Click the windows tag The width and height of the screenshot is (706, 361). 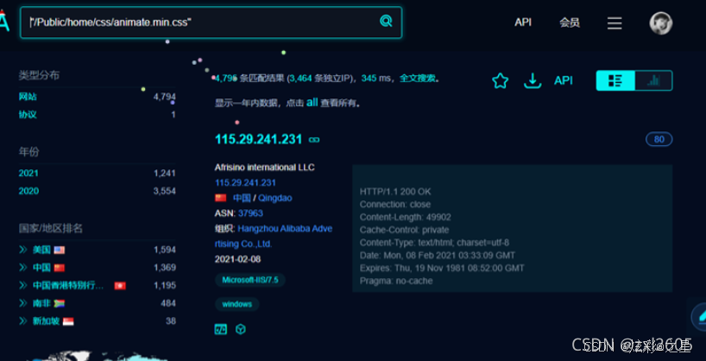point(236,304)
